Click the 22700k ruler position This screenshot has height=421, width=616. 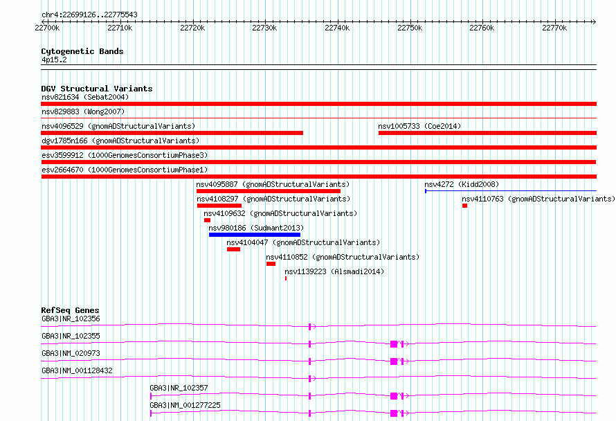(x=47, y=28)
